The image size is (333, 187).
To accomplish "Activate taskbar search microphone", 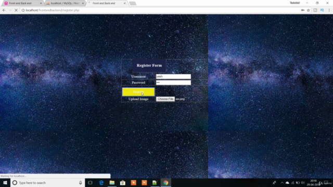I will click(81, 182).
